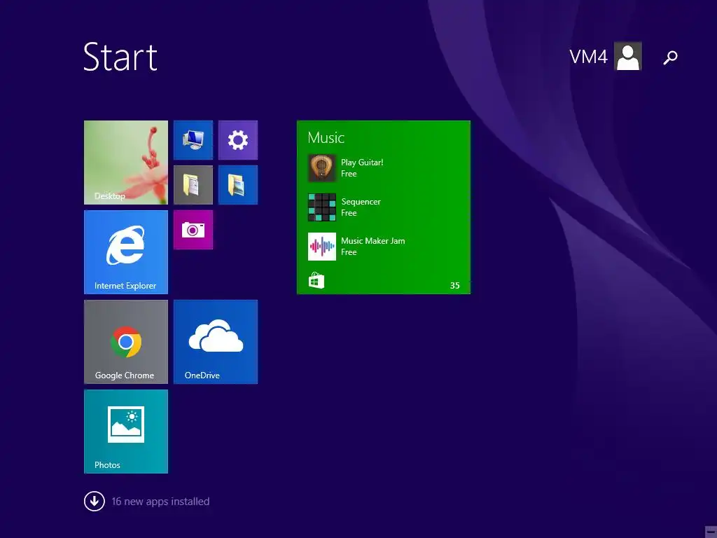
Task: Click the Music heading in Store tile
Action: point(326,138)
